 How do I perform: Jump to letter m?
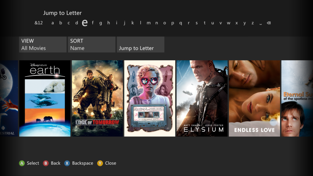pos(149,23)
